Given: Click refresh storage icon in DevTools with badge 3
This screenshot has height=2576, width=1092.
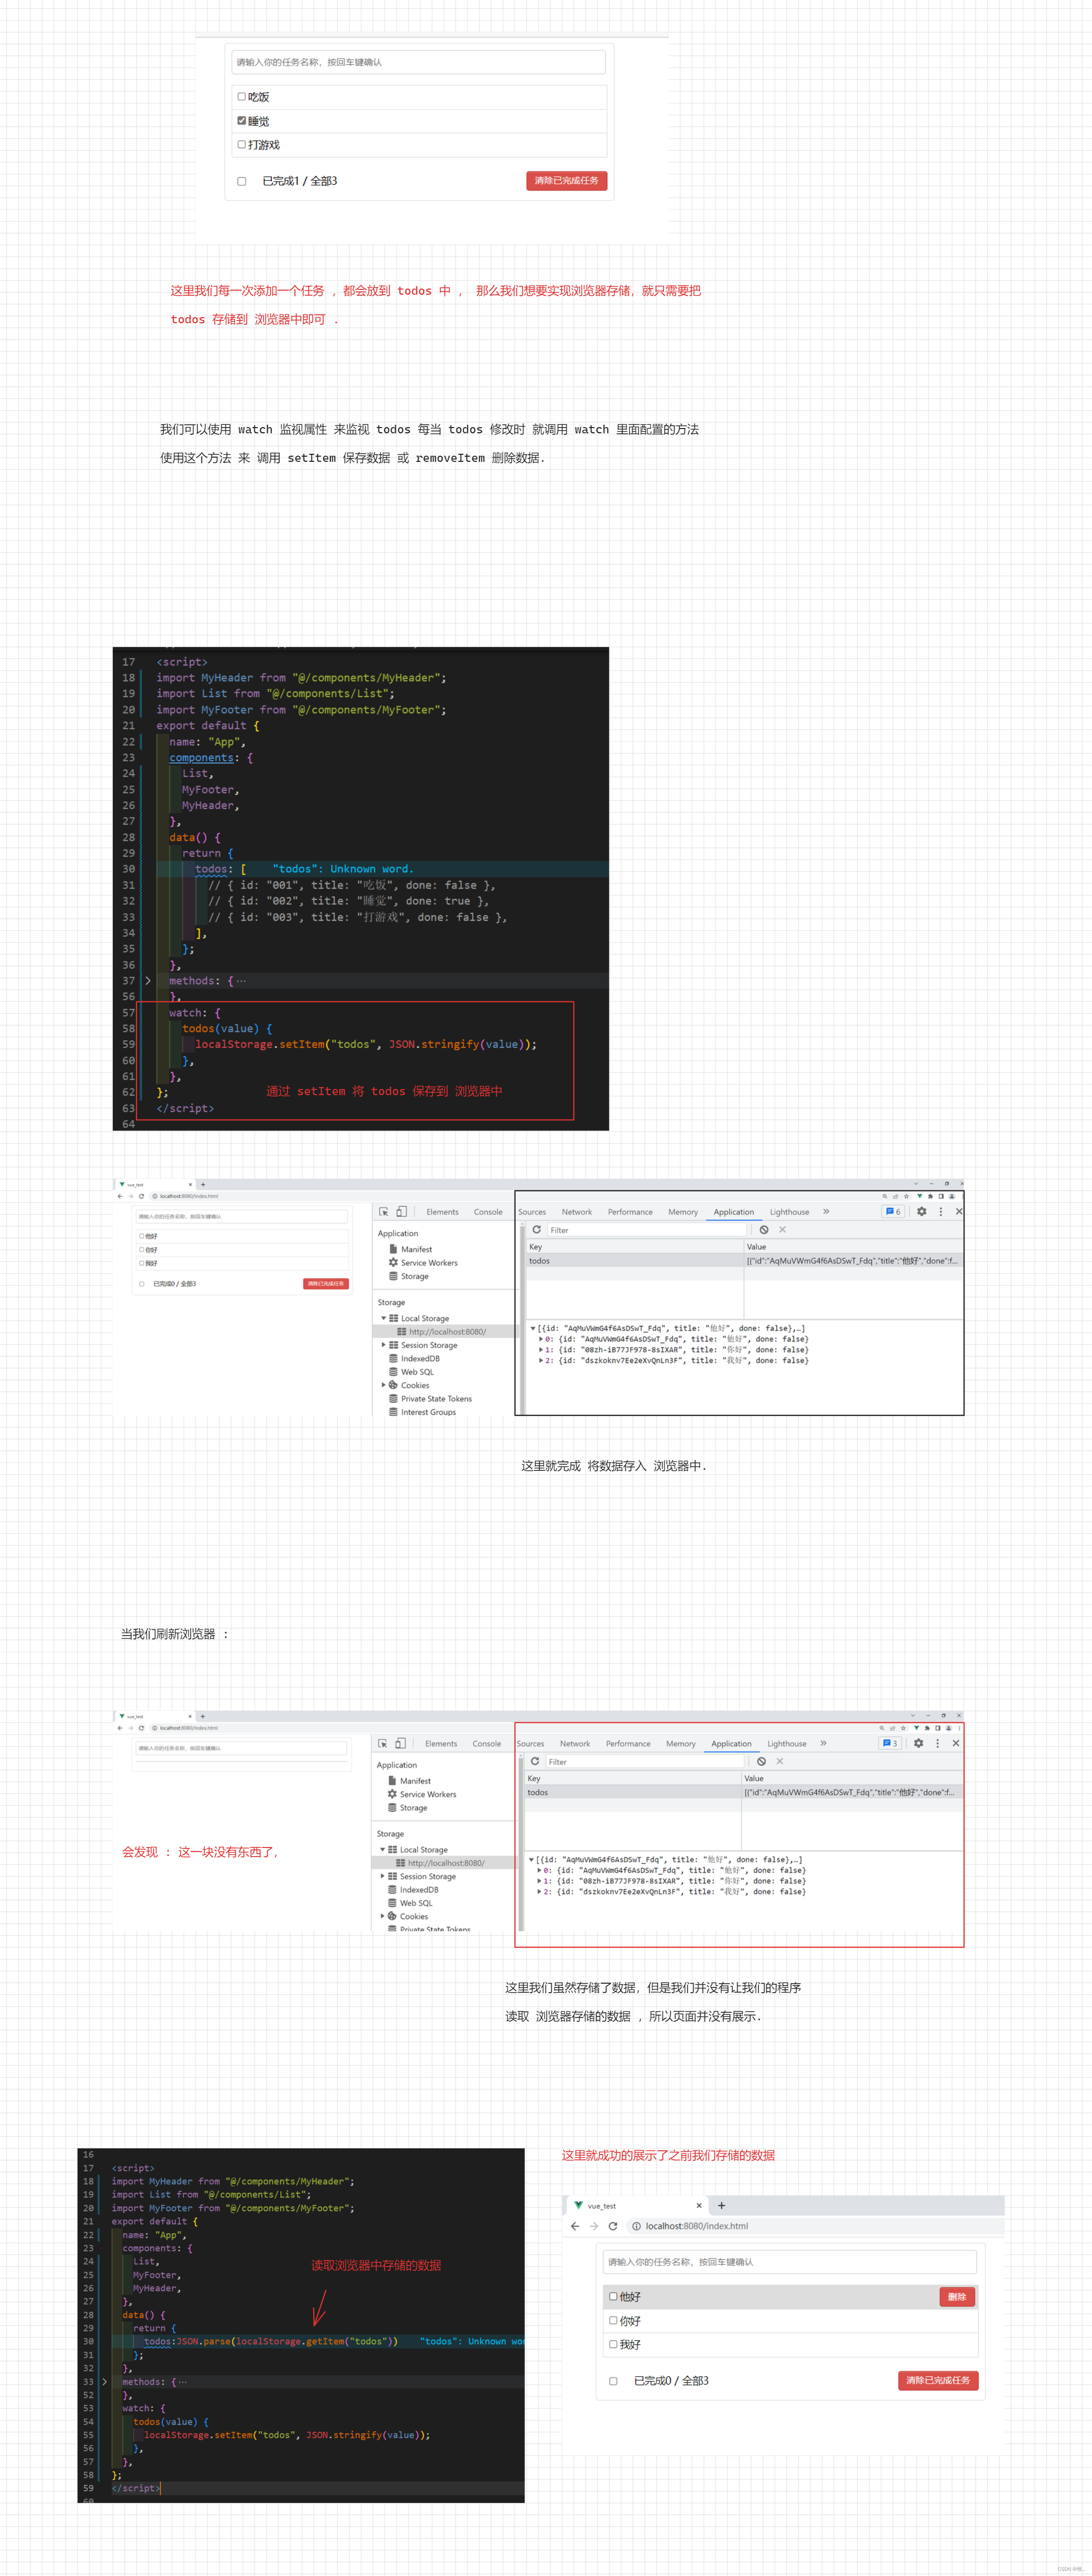Looking at the screenshot, I should [535, 1761].
